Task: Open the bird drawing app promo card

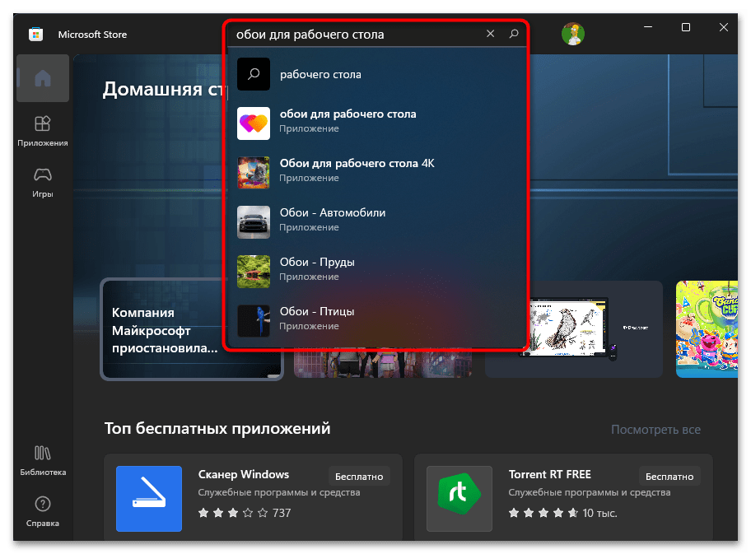Action: click(x=574, y=329)
